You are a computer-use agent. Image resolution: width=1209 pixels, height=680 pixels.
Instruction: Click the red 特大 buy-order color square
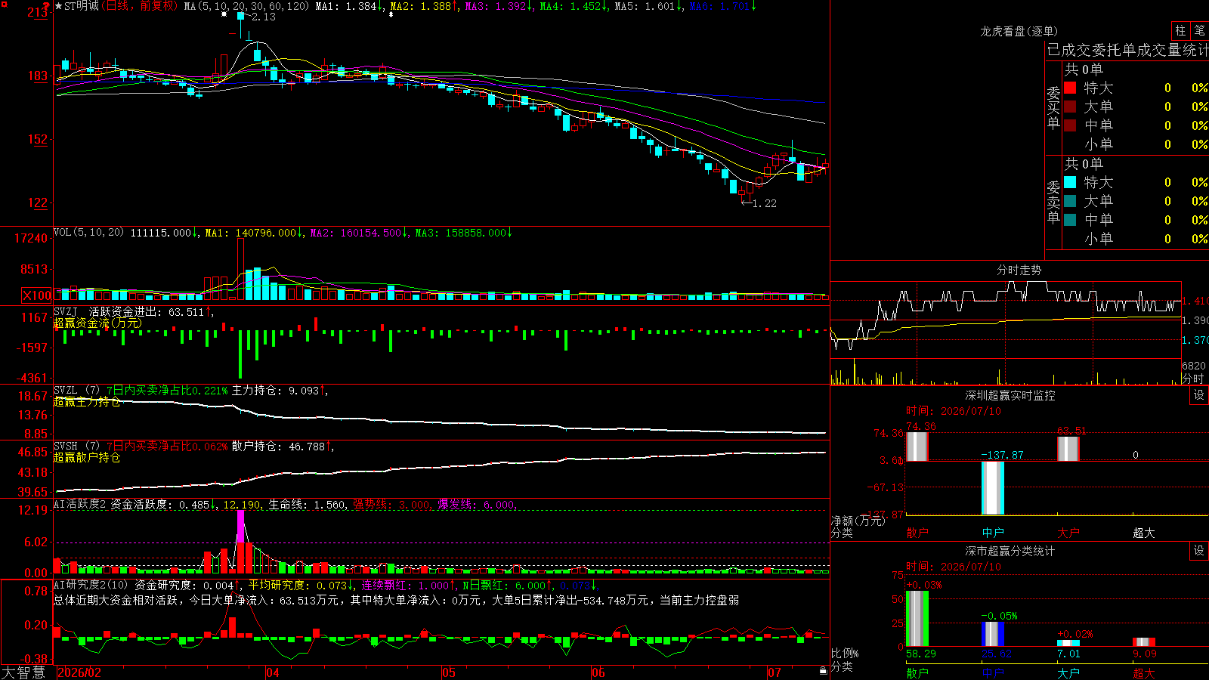[x=1070, y=88]
